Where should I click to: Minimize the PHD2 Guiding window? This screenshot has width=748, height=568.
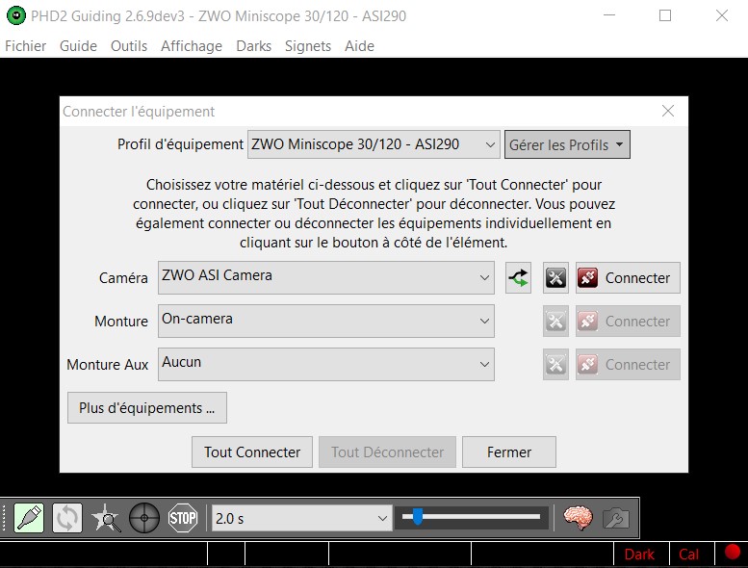[x=609, y=15]
